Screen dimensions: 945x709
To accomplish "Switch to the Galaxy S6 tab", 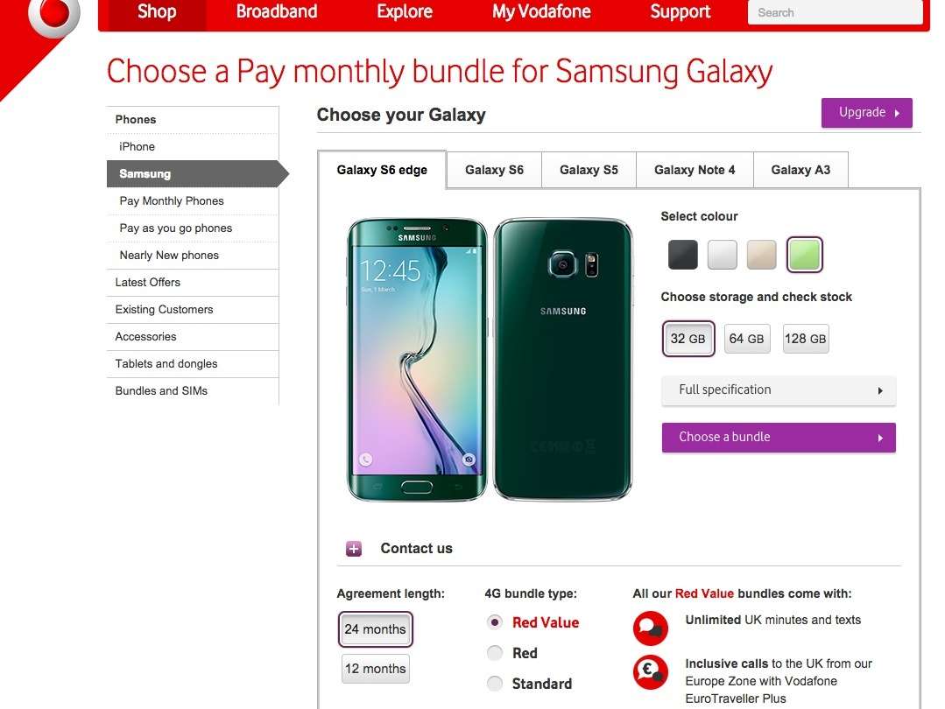I will coord(494,170).
